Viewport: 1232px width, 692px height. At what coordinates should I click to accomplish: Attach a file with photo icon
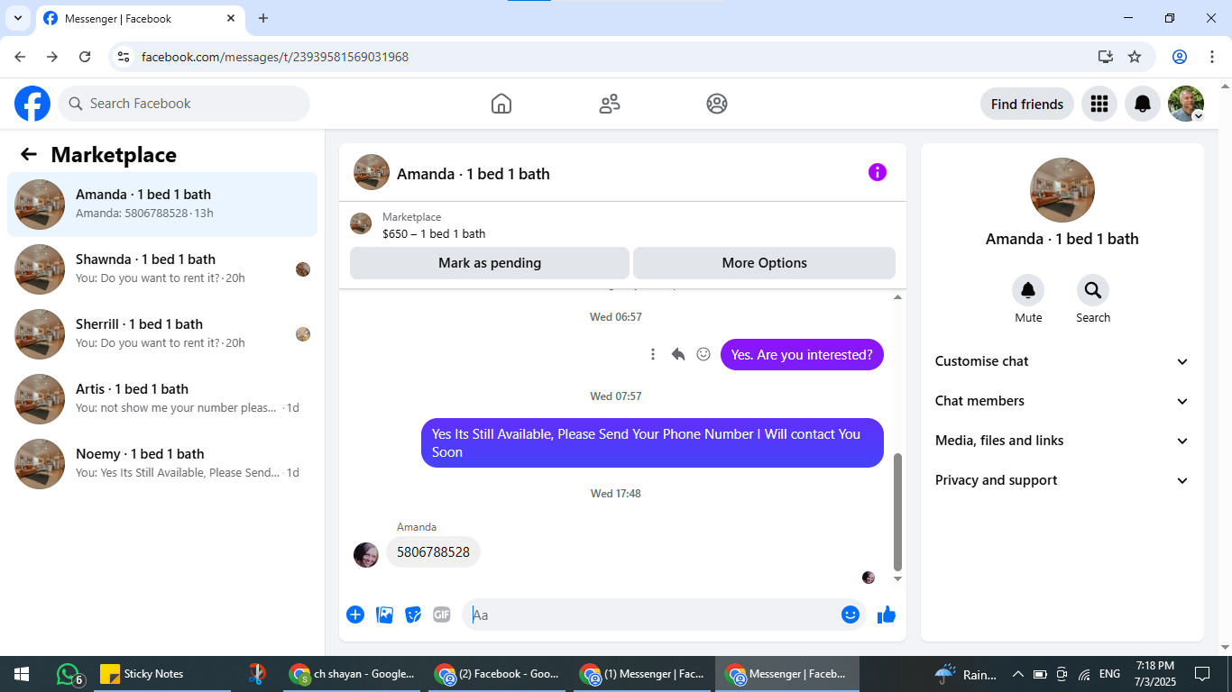pos(385,615)
